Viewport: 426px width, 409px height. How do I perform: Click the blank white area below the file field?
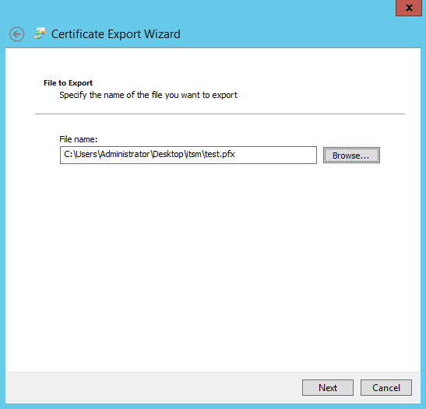point(213,266)
